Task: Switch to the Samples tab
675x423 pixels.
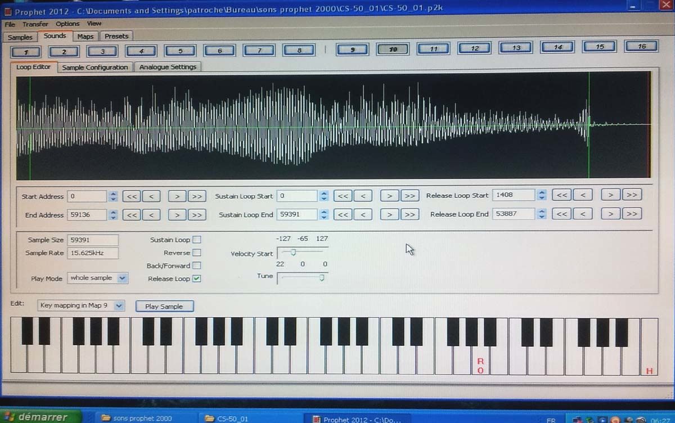Action: pos(20,37)
